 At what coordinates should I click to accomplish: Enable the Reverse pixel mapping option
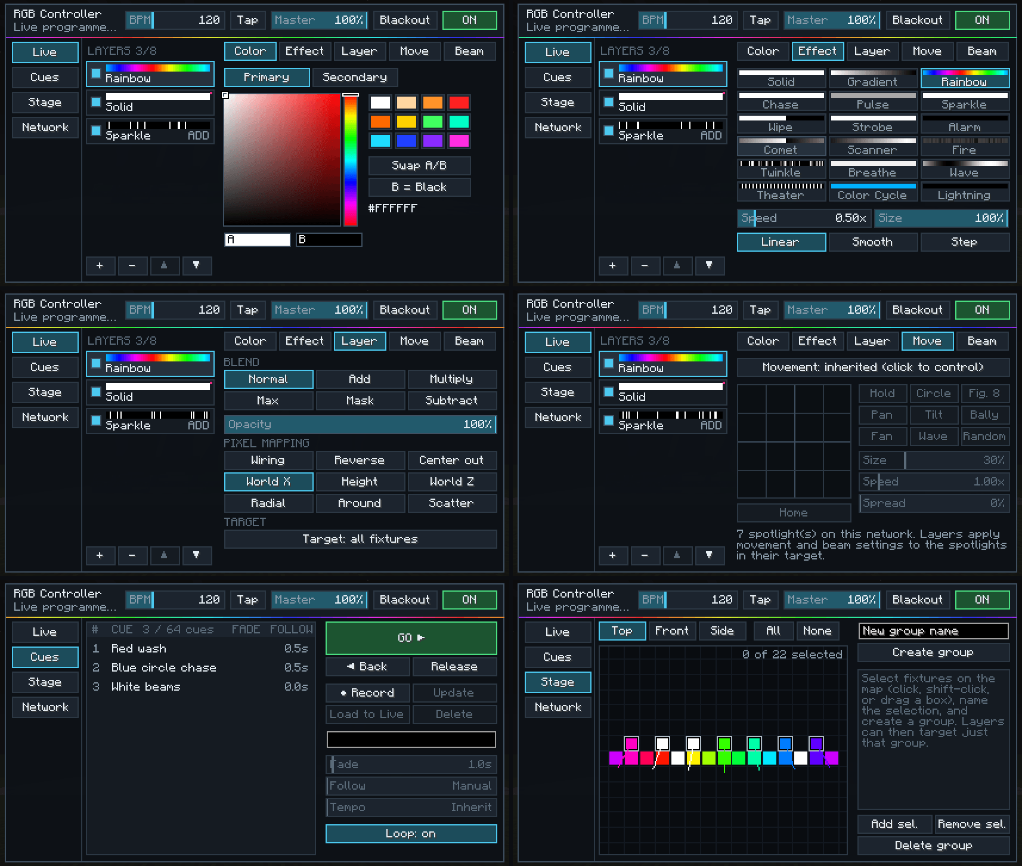point(360,460)
